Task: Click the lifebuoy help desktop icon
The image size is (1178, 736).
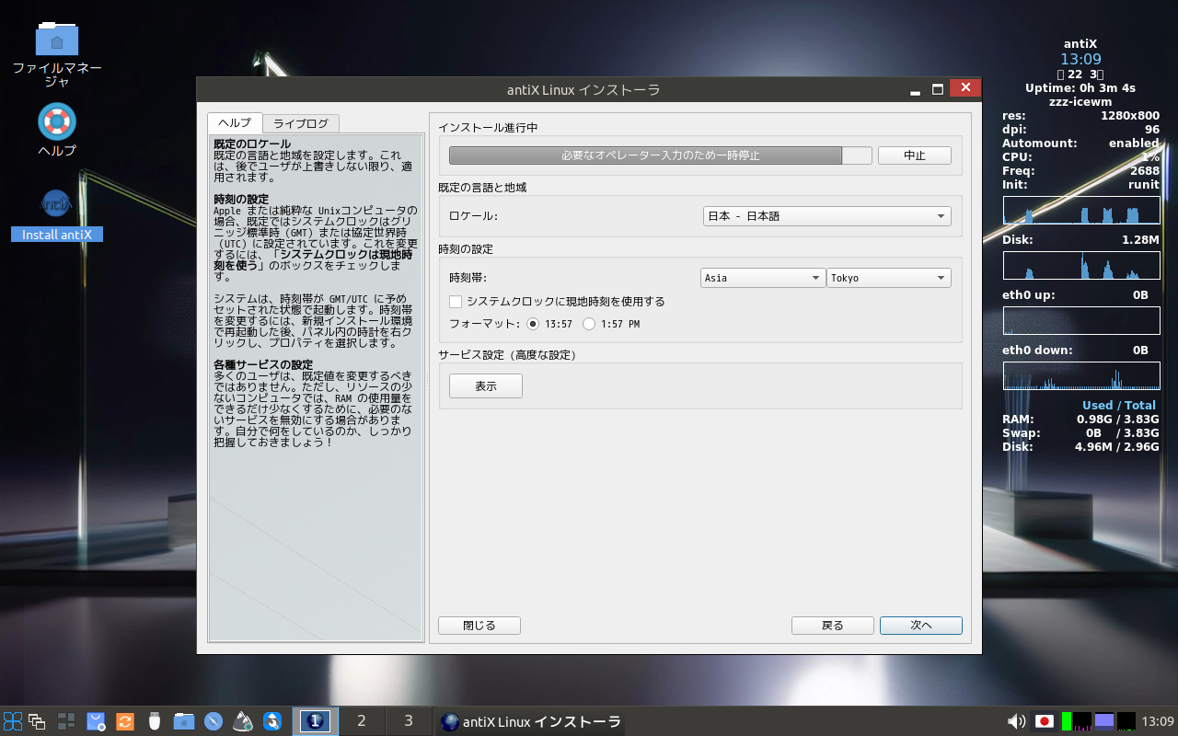Action: 57,121
